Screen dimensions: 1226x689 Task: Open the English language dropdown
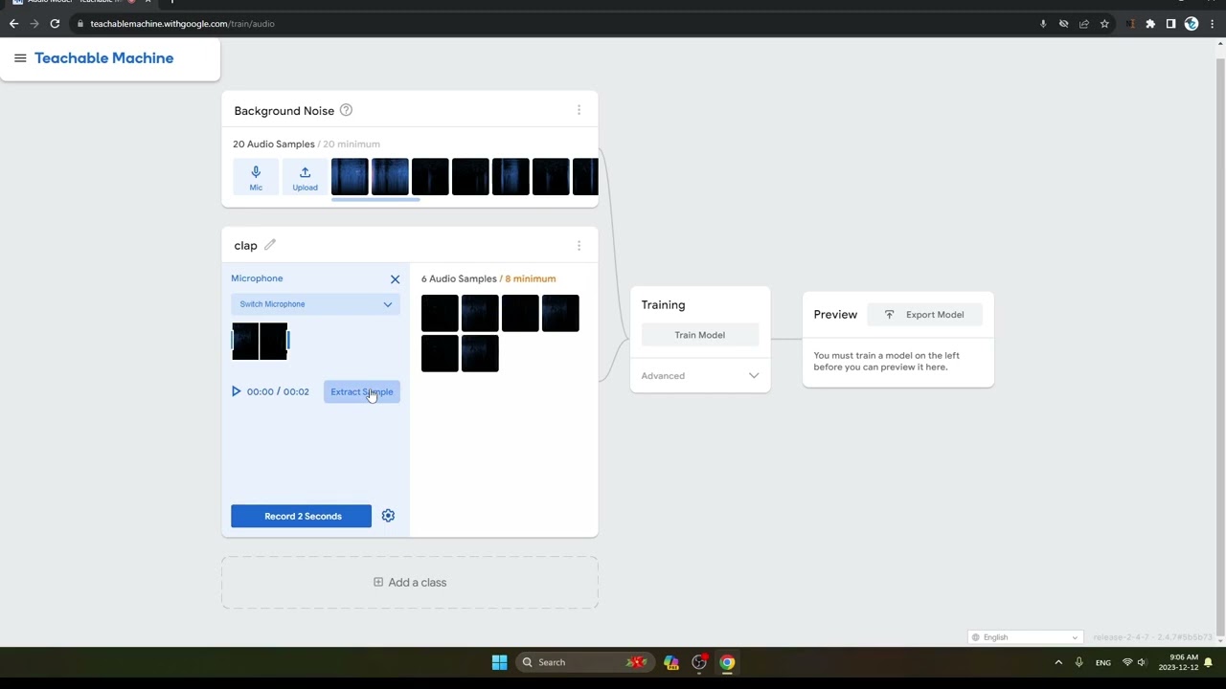point(1025,637)
